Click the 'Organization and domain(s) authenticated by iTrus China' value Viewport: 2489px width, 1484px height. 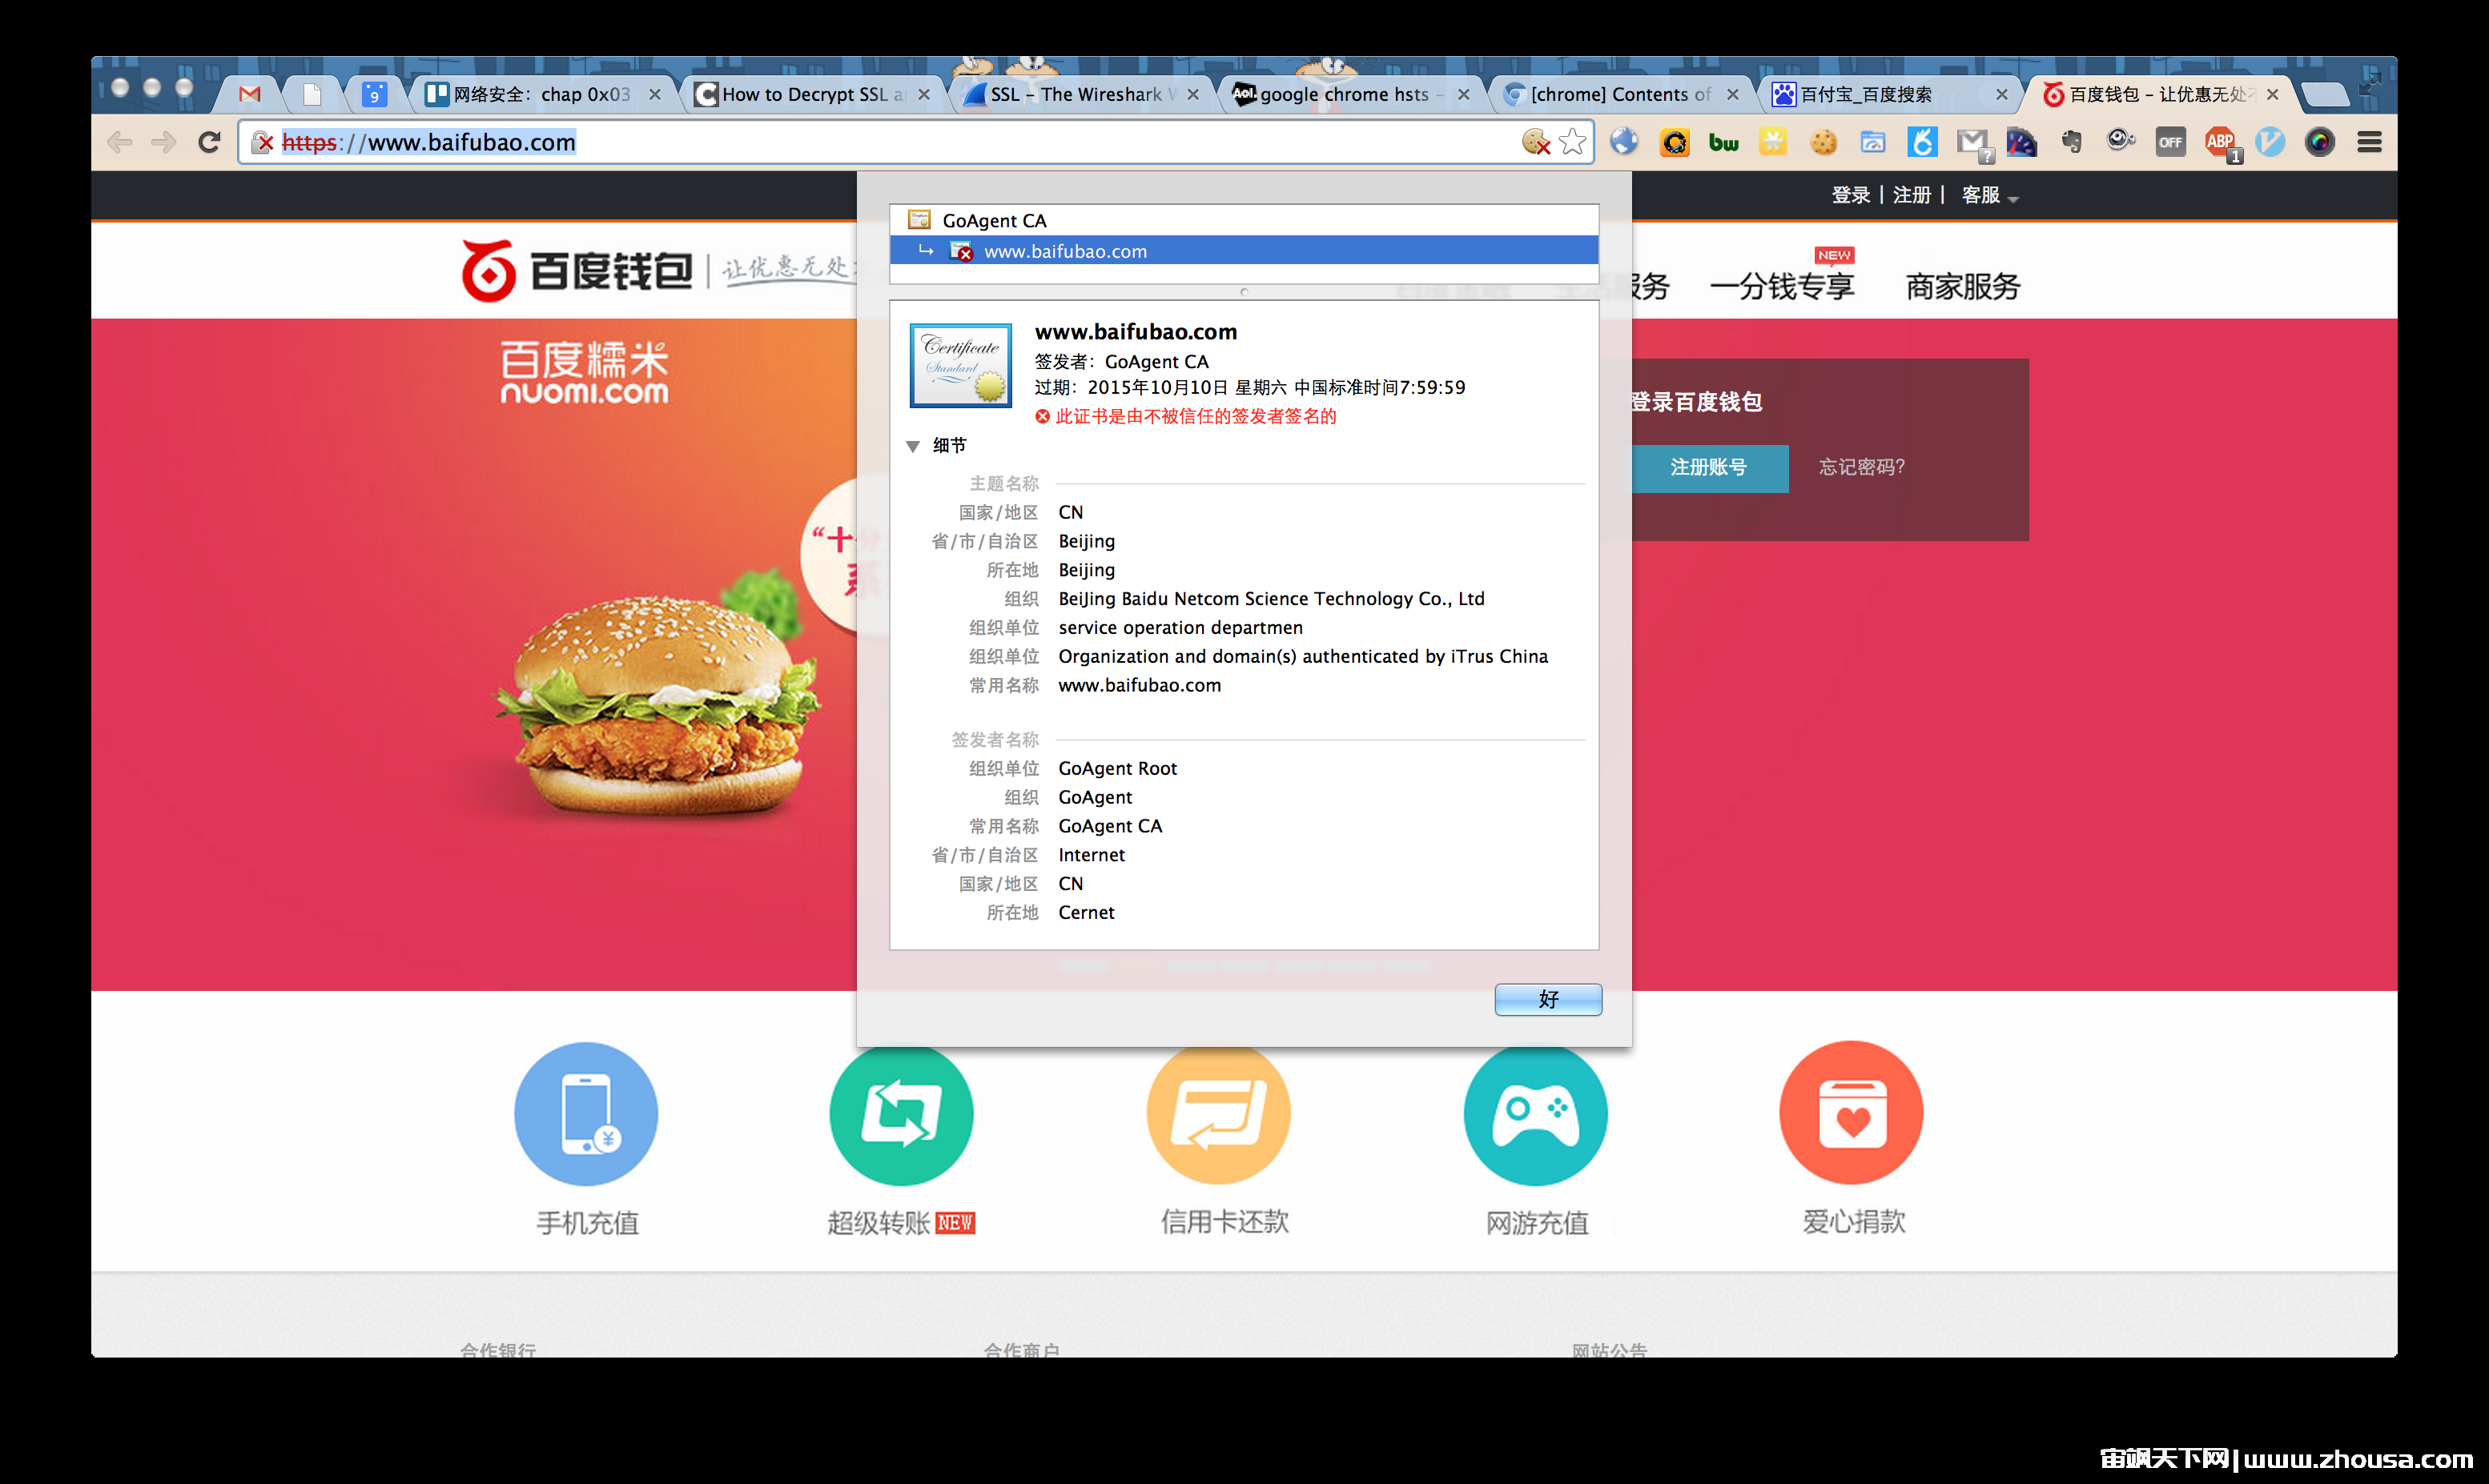(x=1302, y=656)
